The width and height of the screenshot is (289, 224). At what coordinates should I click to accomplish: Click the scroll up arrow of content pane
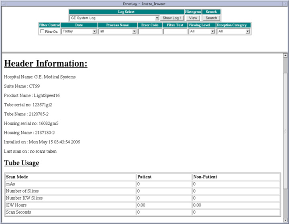pos(286,55)
